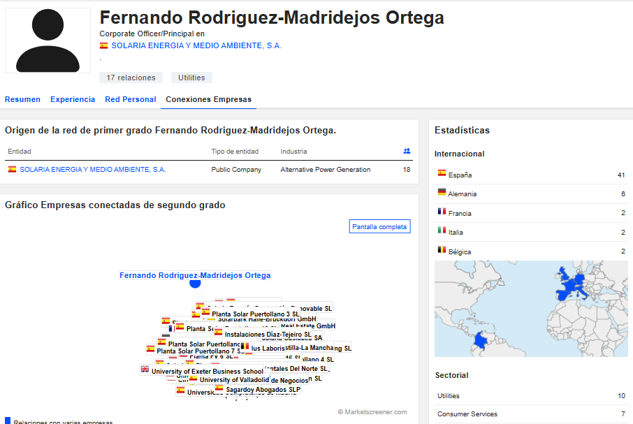Click the people icon in the table header
The image size is (633, 424).
tap(407, 151)
